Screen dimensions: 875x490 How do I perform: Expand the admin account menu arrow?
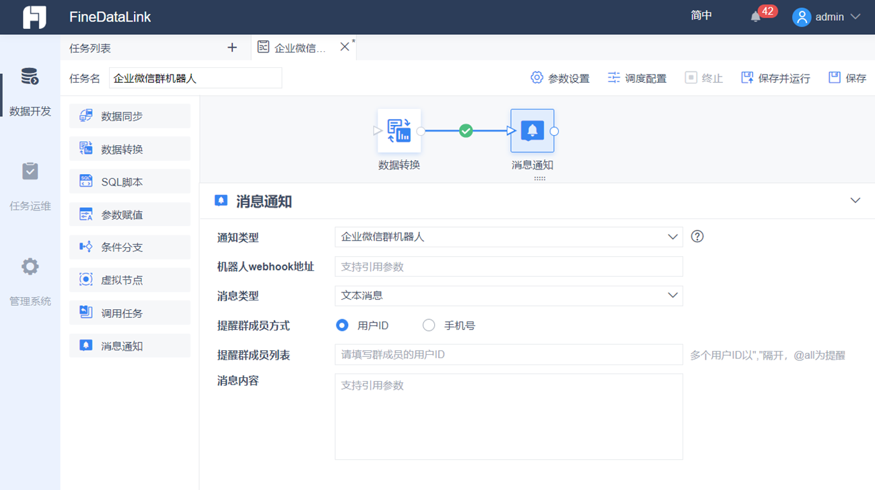pyautogui.click(x=855, y=17)
